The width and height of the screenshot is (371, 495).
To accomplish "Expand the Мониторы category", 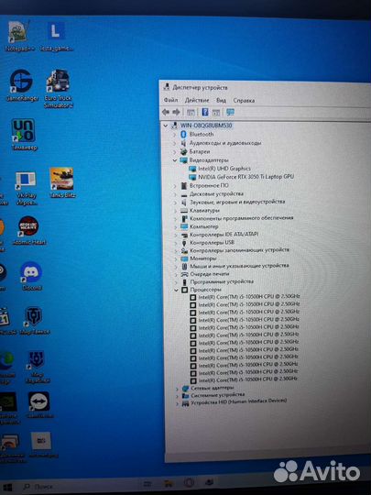I will [176, 258].
